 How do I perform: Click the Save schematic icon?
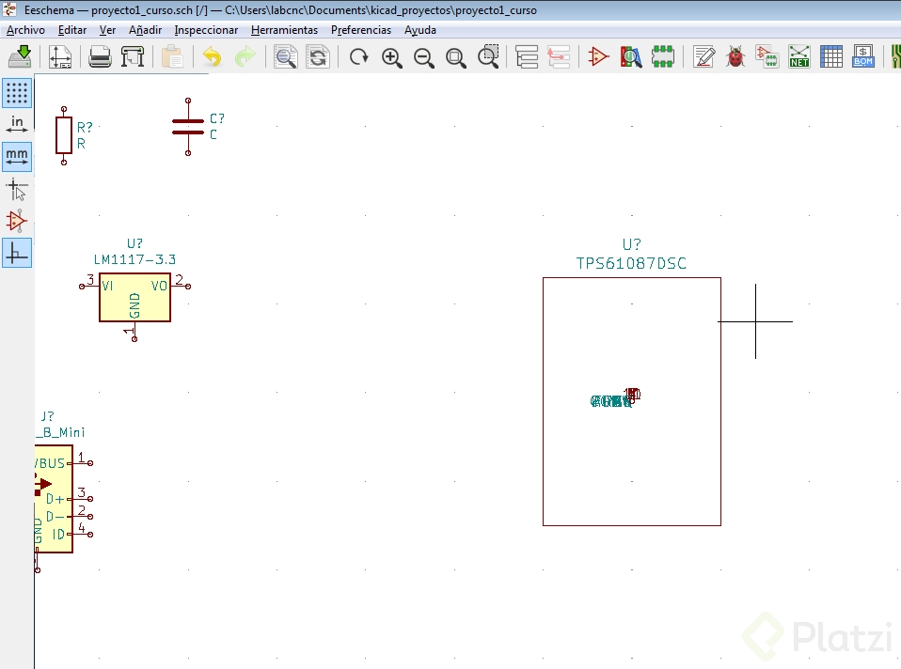pyautogui.click(x=21, y=57)
